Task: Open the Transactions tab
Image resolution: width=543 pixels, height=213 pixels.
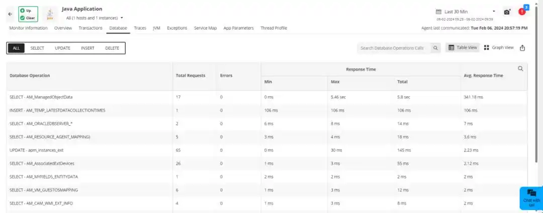Action: click(90, 28)
